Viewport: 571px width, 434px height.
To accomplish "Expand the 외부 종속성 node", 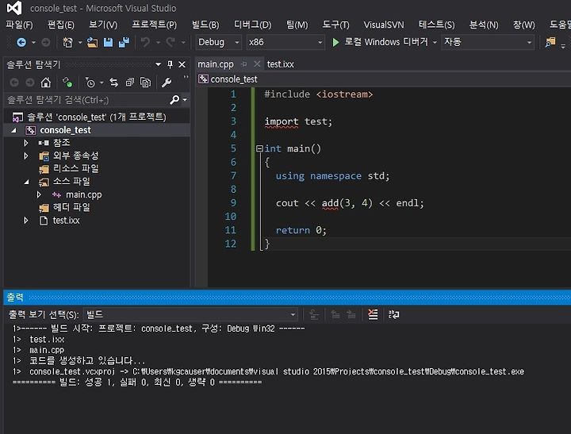I will point(26,156).
